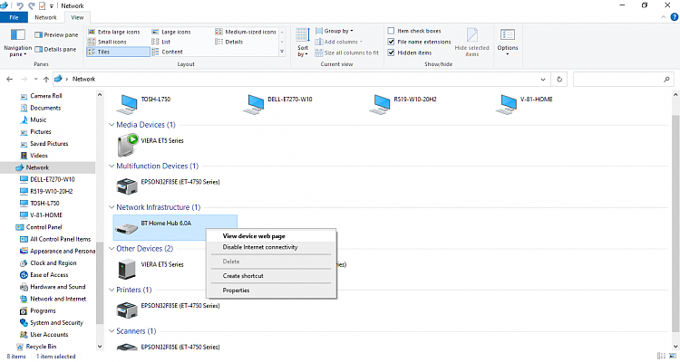This screenshot has height=362, width=680.
Task: Click the Properties quick access icon
Action: [43, 5]
